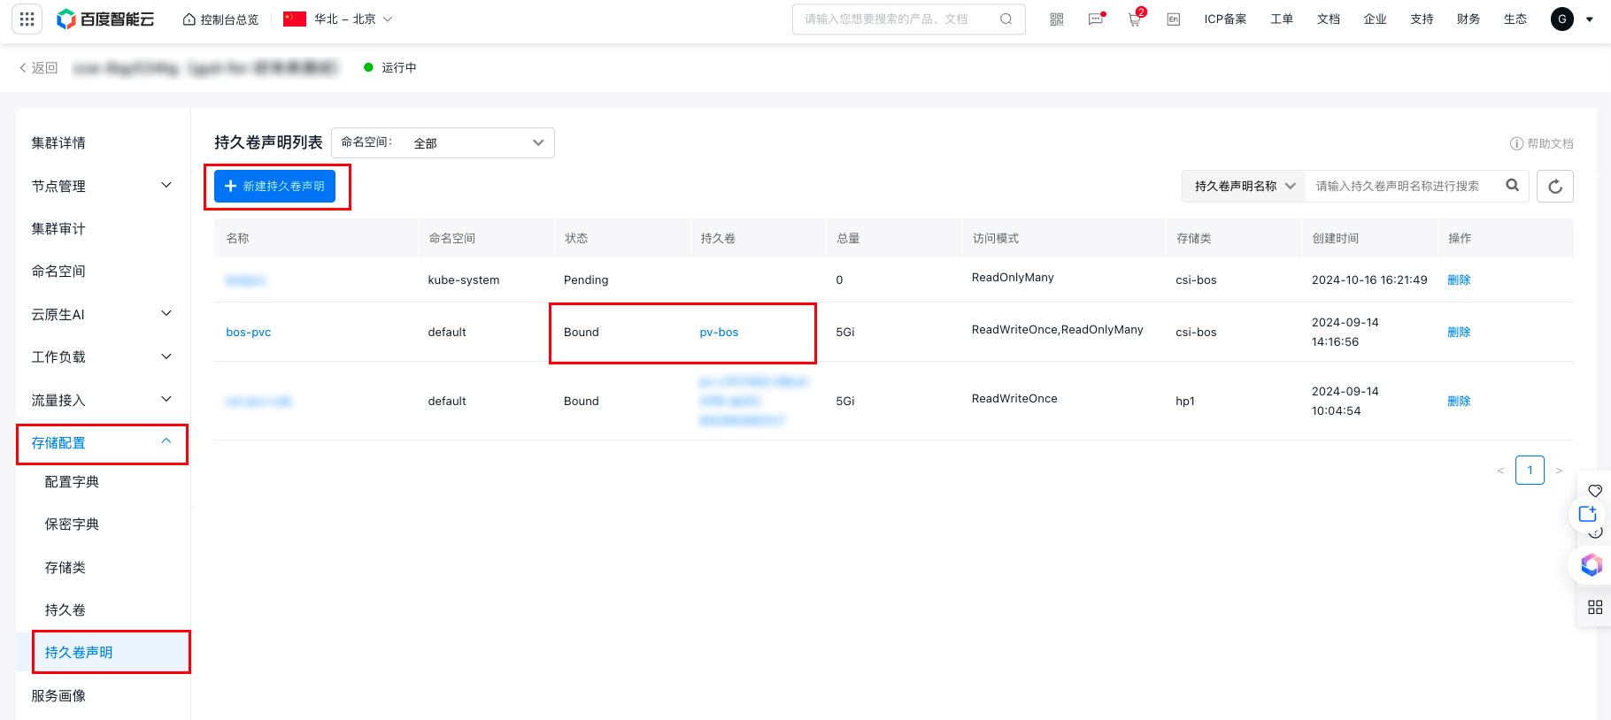Open the 生态 menu
Image resolution: width=1611 pixels, height=720 pixels.
1515,19
